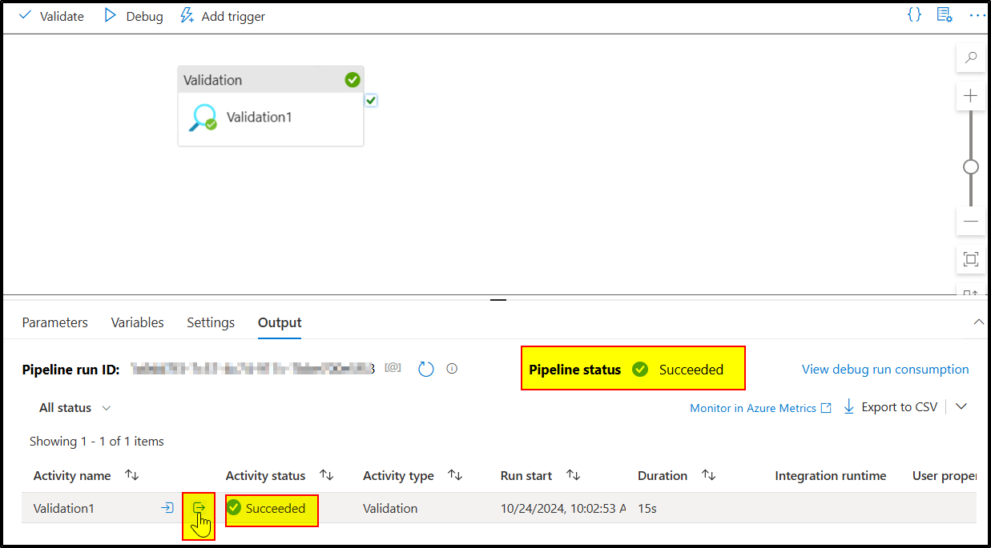Image resolution: width=991 pixels, height=548 pixels.
Task: Collapse the Output panel with the chevron
Action: pos(978,322)
